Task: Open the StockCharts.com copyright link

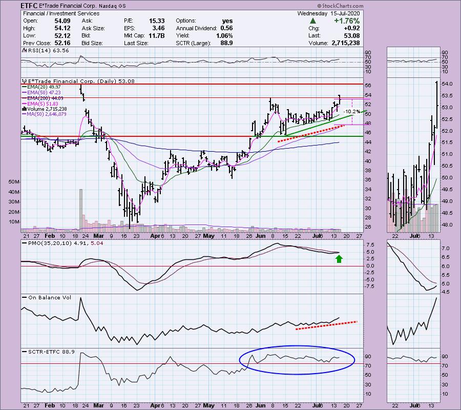Action: tap(340, 6)
